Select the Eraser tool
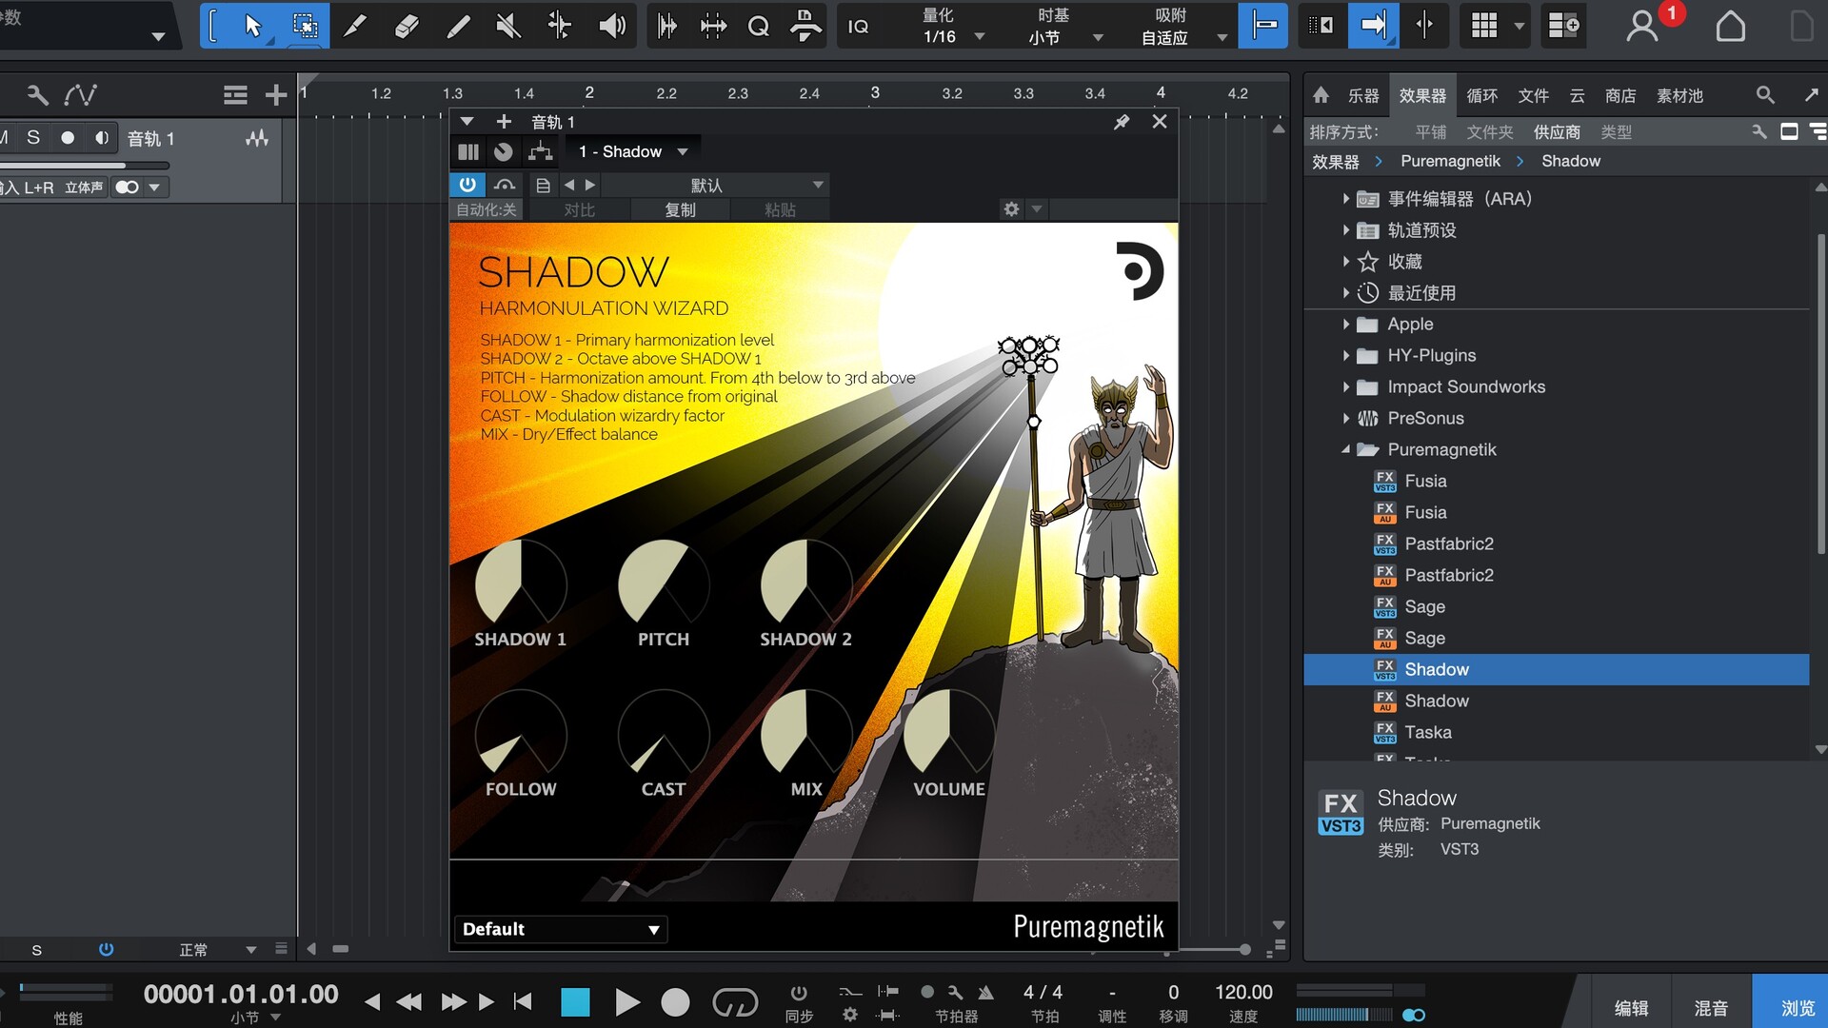The width and height of the screenshot is (1828, 1028). click(x=407, y=26)
